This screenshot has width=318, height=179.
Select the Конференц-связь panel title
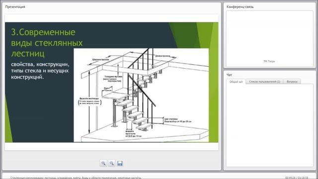click(x=240, y=6)
